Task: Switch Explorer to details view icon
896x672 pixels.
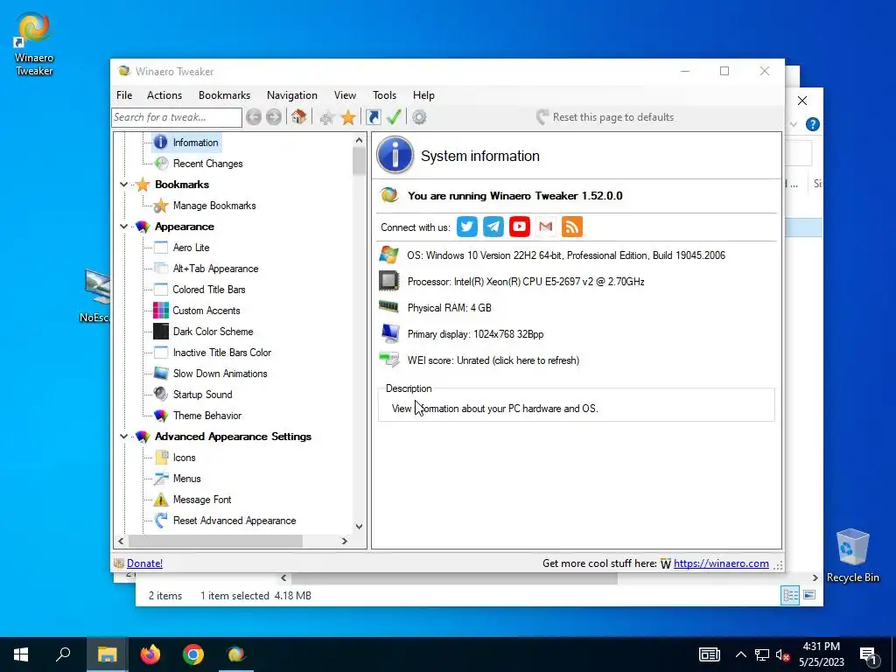Action: 791,595
